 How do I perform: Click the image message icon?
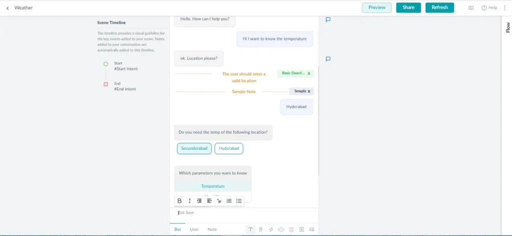(x=312, y=229)
